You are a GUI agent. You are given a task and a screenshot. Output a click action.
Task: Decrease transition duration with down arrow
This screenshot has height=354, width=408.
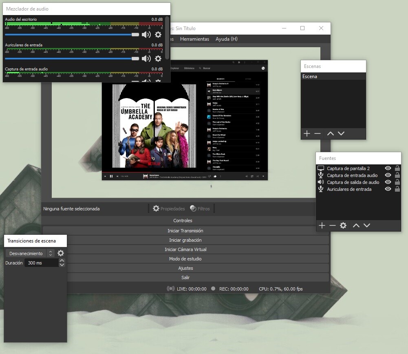pyautogui.click(x=62, y=265)
